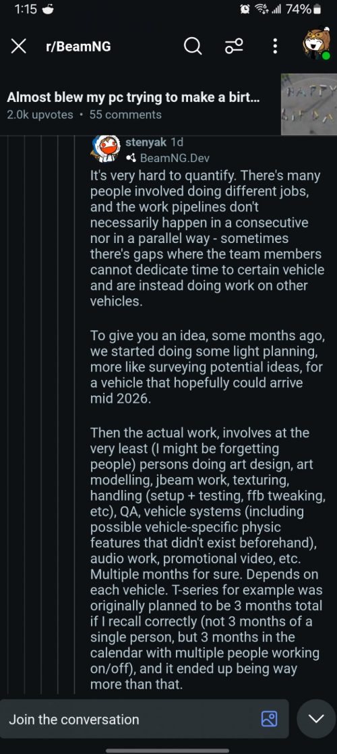Tap the BeamNG.Dev flair label
The image size is (337, 754).
coord(175,158)
